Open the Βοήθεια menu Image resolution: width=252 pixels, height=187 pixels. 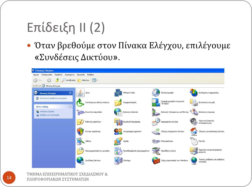pyautogui.click(x=91, y=75)
